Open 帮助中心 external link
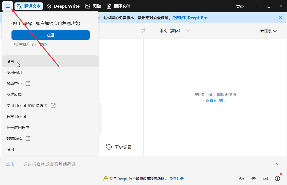The image size is (287, 185). pyautogui.click(x=14, y=83)
